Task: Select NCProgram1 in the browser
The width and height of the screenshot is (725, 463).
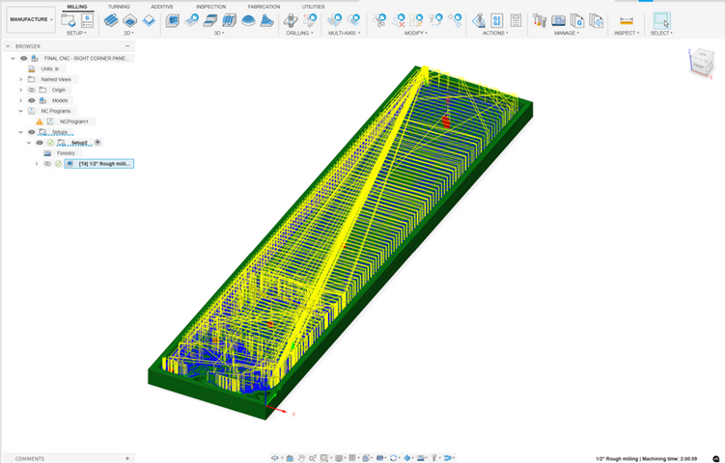Action: 73,122
